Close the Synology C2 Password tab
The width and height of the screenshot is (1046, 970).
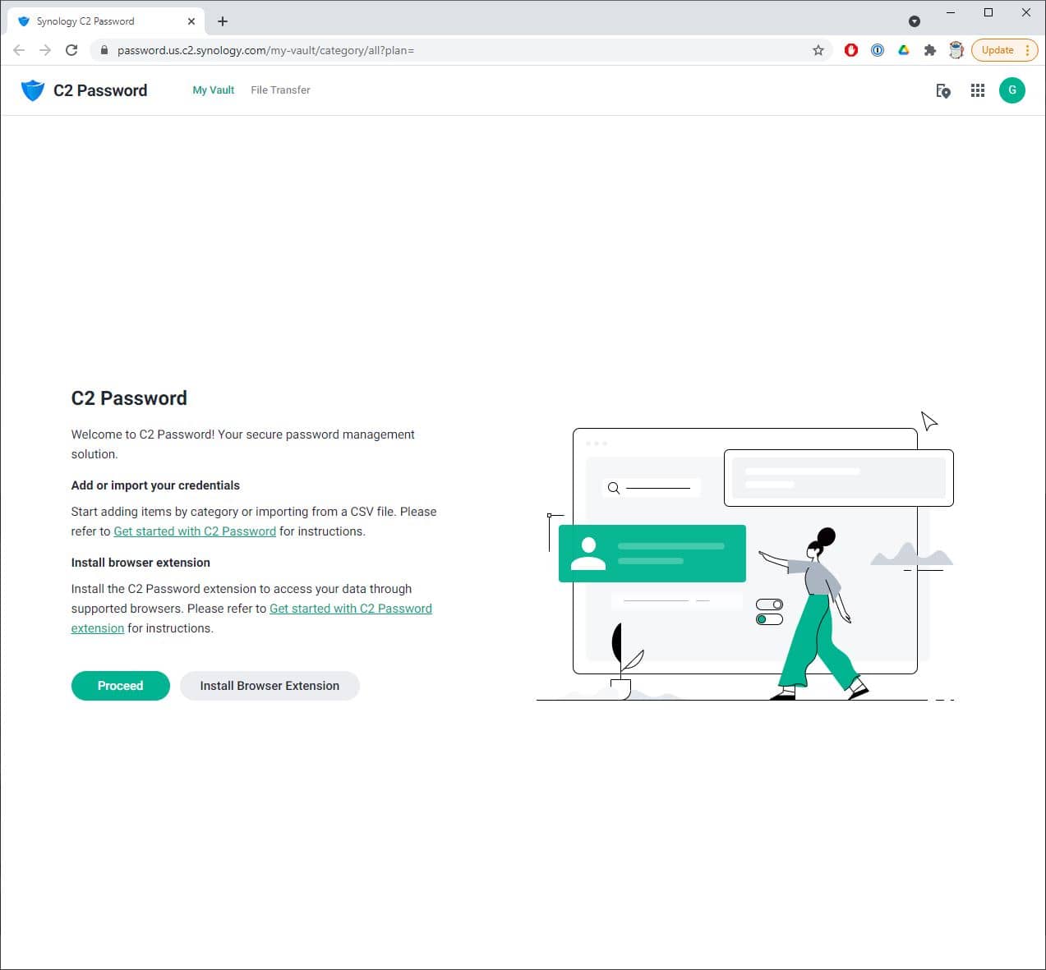[191, 21]
